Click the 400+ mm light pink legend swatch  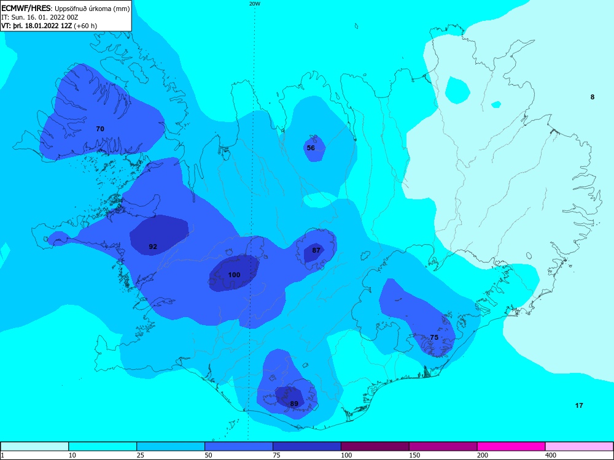pyautogui.click(x=580, y=447)
